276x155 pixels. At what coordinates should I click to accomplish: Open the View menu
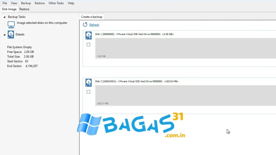(x=14, y=3)
